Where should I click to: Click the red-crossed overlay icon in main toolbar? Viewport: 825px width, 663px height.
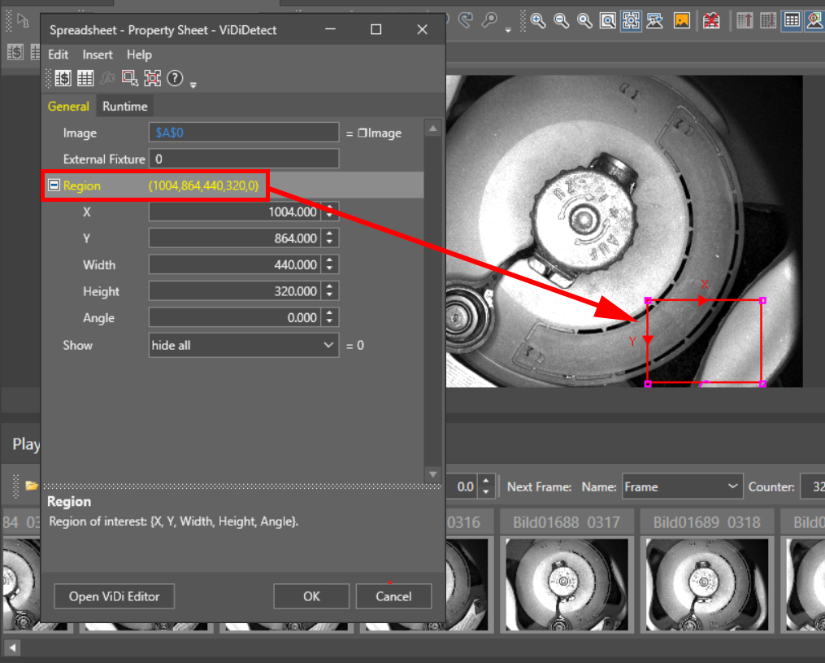pos(711,21)
